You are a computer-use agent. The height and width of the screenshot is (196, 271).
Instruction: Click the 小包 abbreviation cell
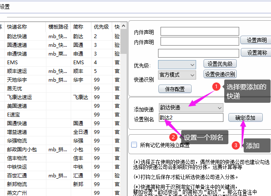(78, 150)
